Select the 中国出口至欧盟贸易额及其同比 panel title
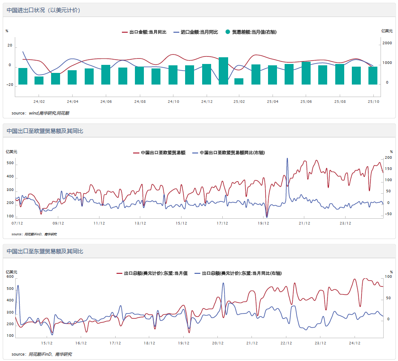398x361 pixels. tap(45, 131)
